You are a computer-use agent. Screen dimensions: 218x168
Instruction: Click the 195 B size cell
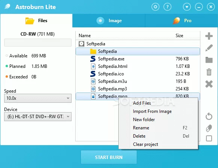(x=181, y=81)
